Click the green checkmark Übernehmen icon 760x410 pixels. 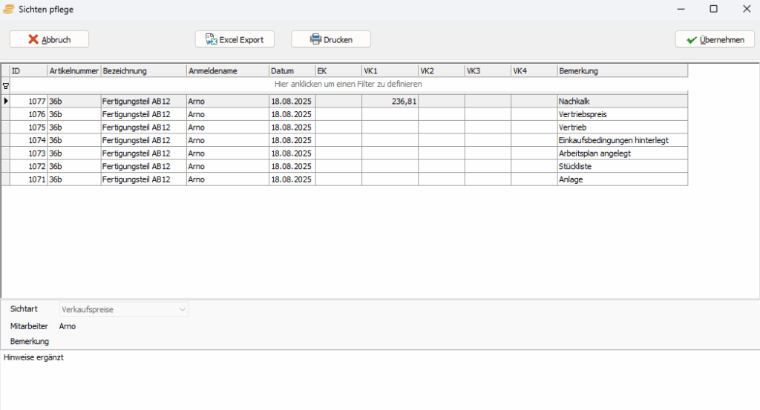(692, 39)
